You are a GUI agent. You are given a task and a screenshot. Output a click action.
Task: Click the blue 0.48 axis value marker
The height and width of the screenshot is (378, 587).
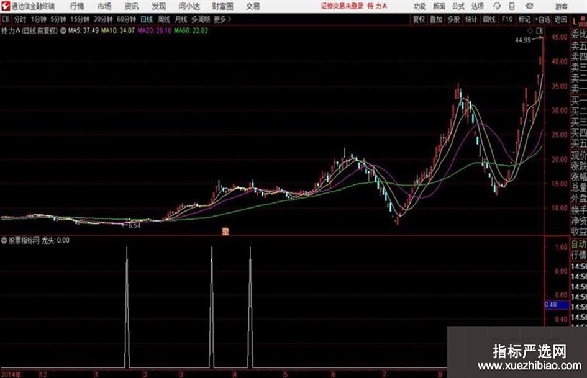click(x=557, y=305)
